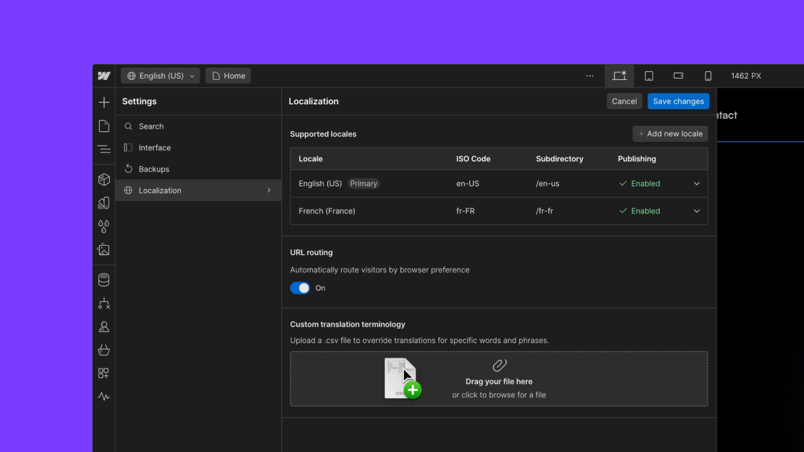Image resolution: width=804 pixels, height=452 pixels.
Task: Open the Pages panel icon
Action: (104, 126)
